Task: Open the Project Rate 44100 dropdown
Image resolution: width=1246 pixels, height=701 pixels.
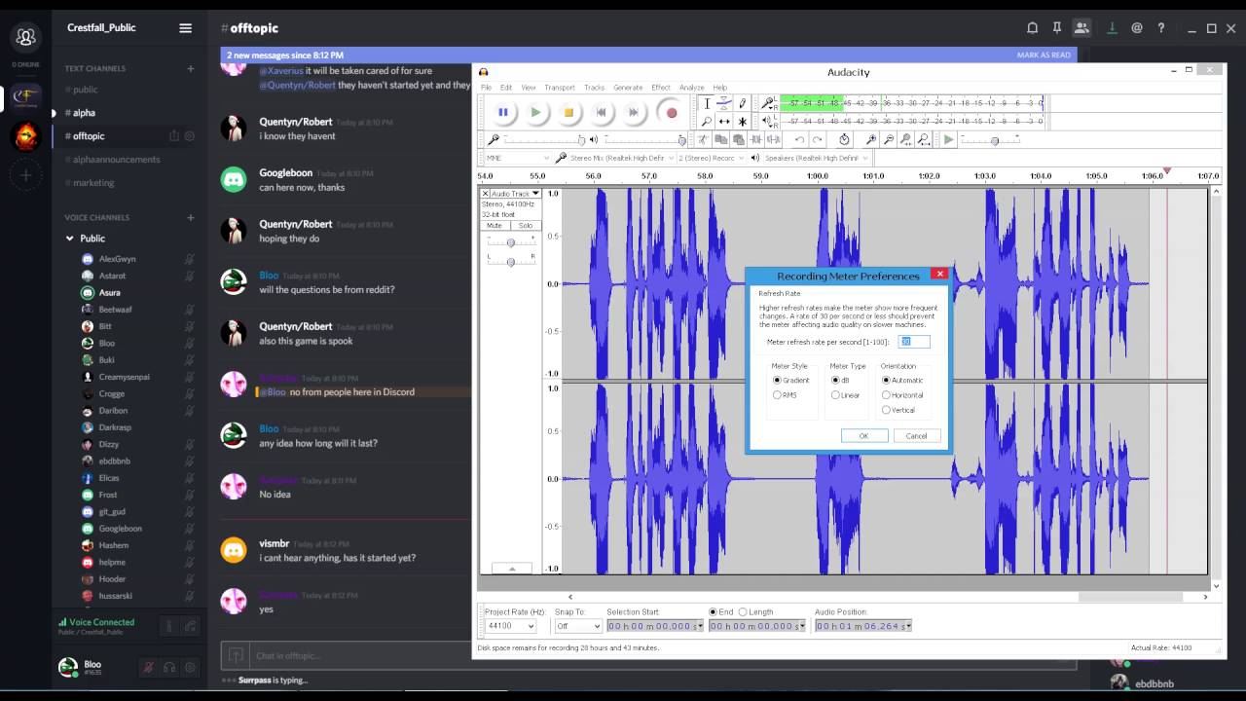Action: point(510,626)
